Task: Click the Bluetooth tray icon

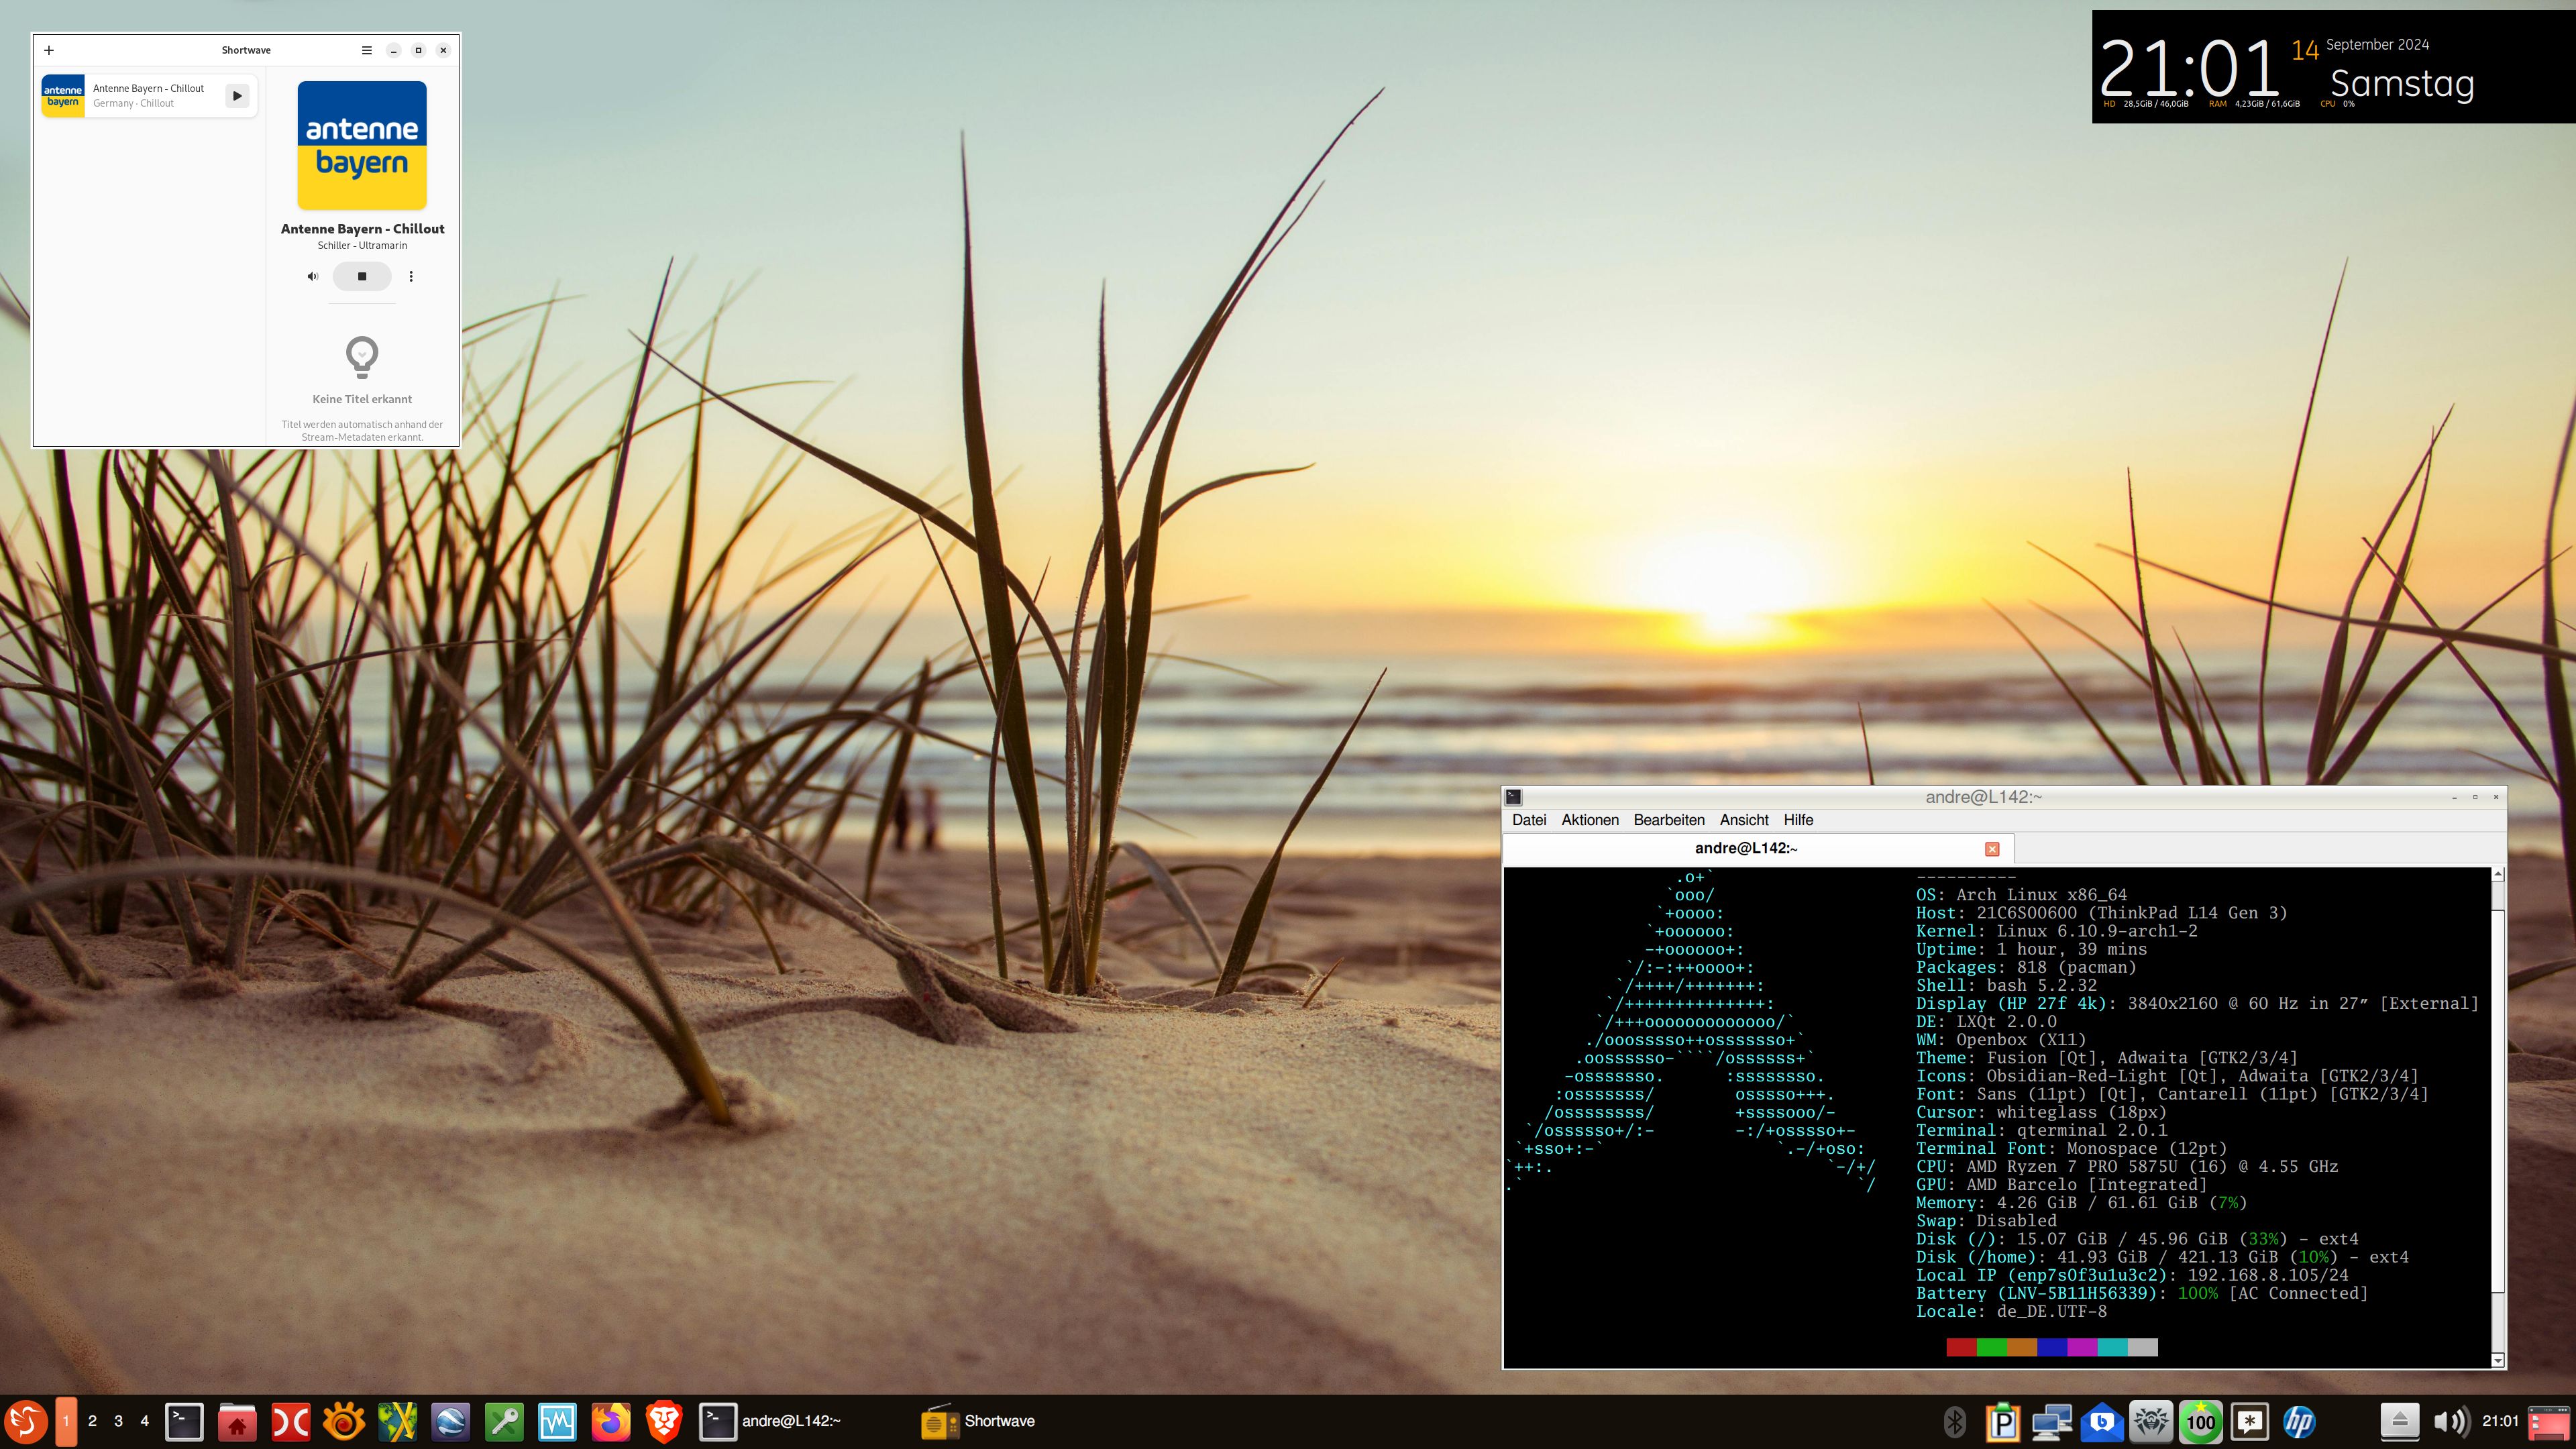Action: click(1954, 1421)
